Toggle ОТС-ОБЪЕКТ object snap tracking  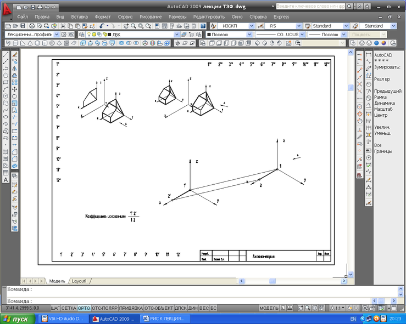159,308
